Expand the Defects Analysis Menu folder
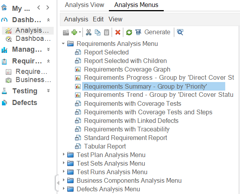This screenshot has height=194, width=240. (64, 189)
